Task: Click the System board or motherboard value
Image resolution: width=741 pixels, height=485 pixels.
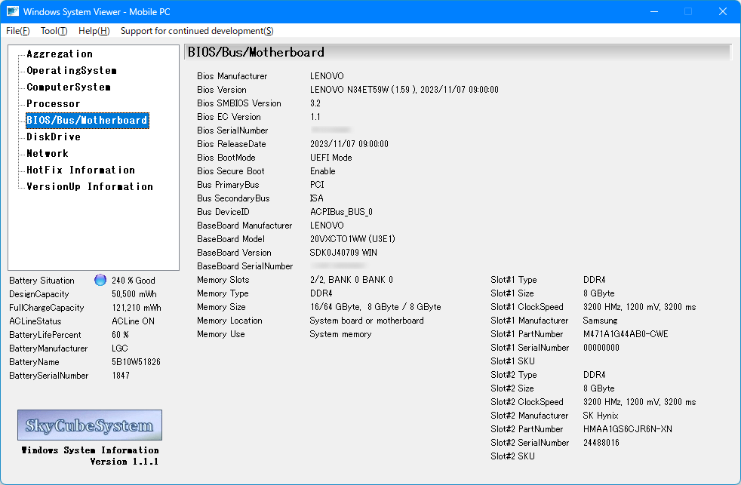Action: coord(367,321)
